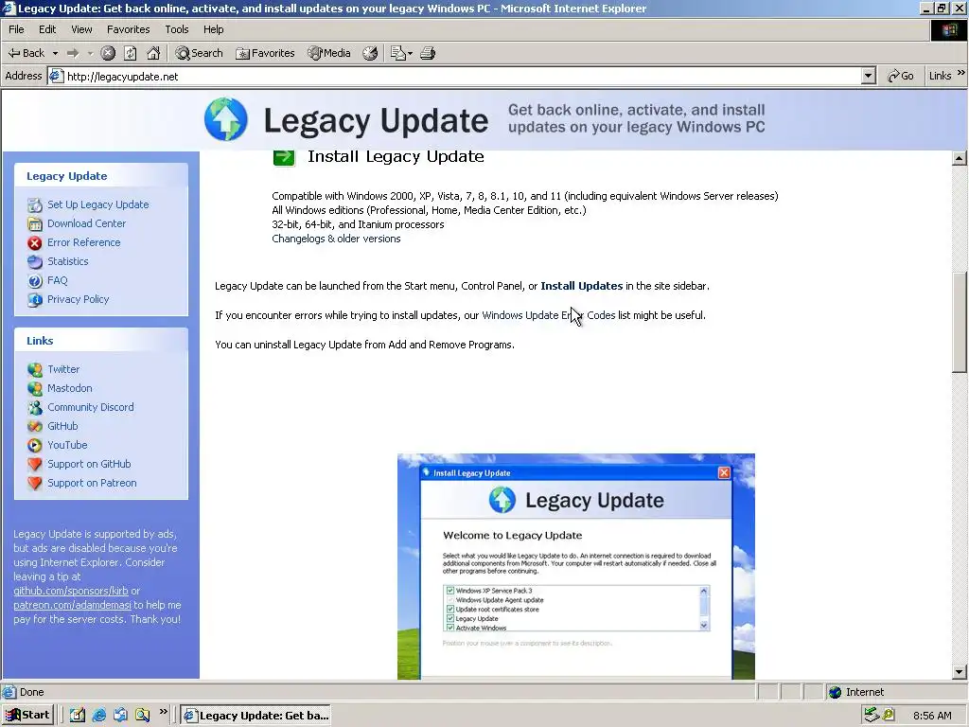Image resolution: width=969 pixels, height=727 pixels.
Task: Open Changelogs & older versions link
Action: tap(336, 239)
